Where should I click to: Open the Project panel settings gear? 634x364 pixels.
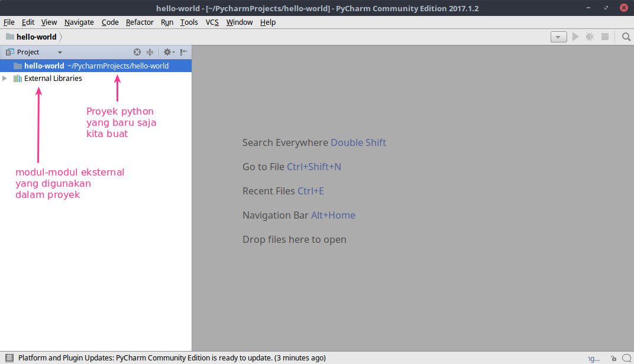click(x=167, y=52)
